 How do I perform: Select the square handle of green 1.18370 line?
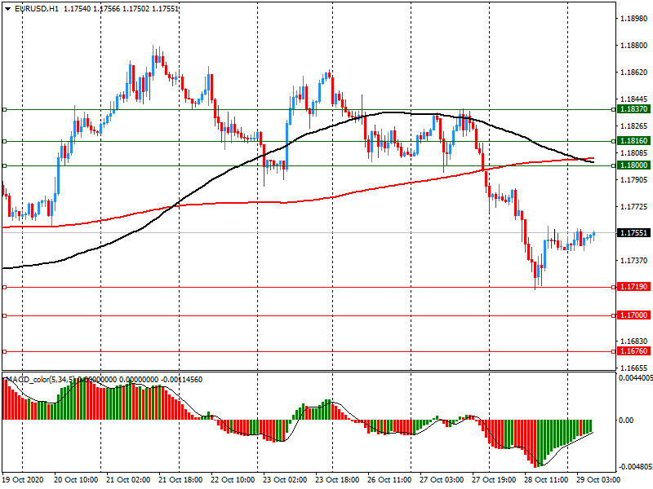(5, 109)
